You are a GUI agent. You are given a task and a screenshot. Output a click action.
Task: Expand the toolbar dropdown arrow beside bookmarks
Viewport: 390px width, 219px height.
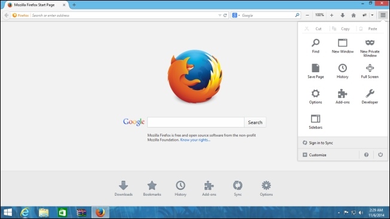pyautogui.click(x=372, y=15)
